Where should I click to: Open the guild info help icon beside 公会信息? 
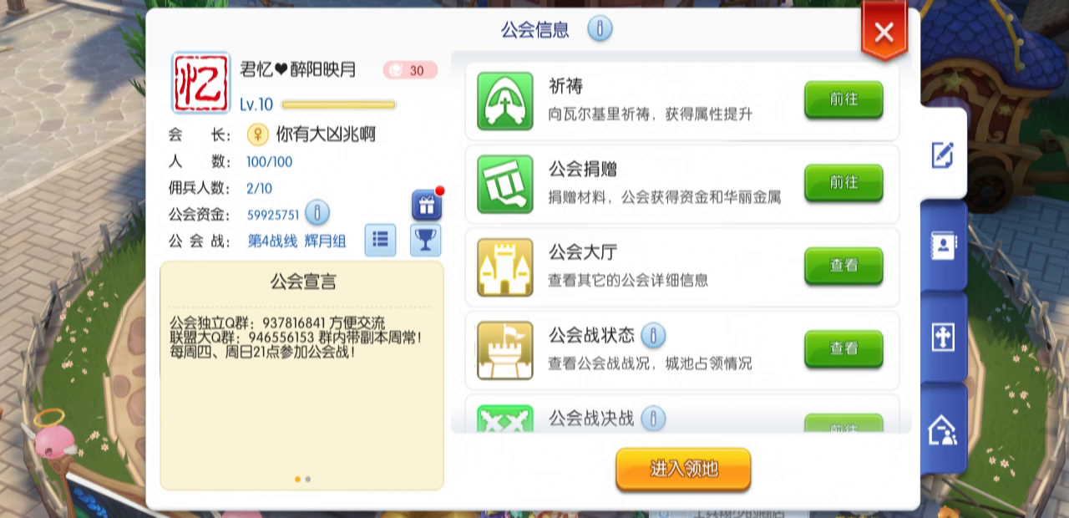point(600,29)
